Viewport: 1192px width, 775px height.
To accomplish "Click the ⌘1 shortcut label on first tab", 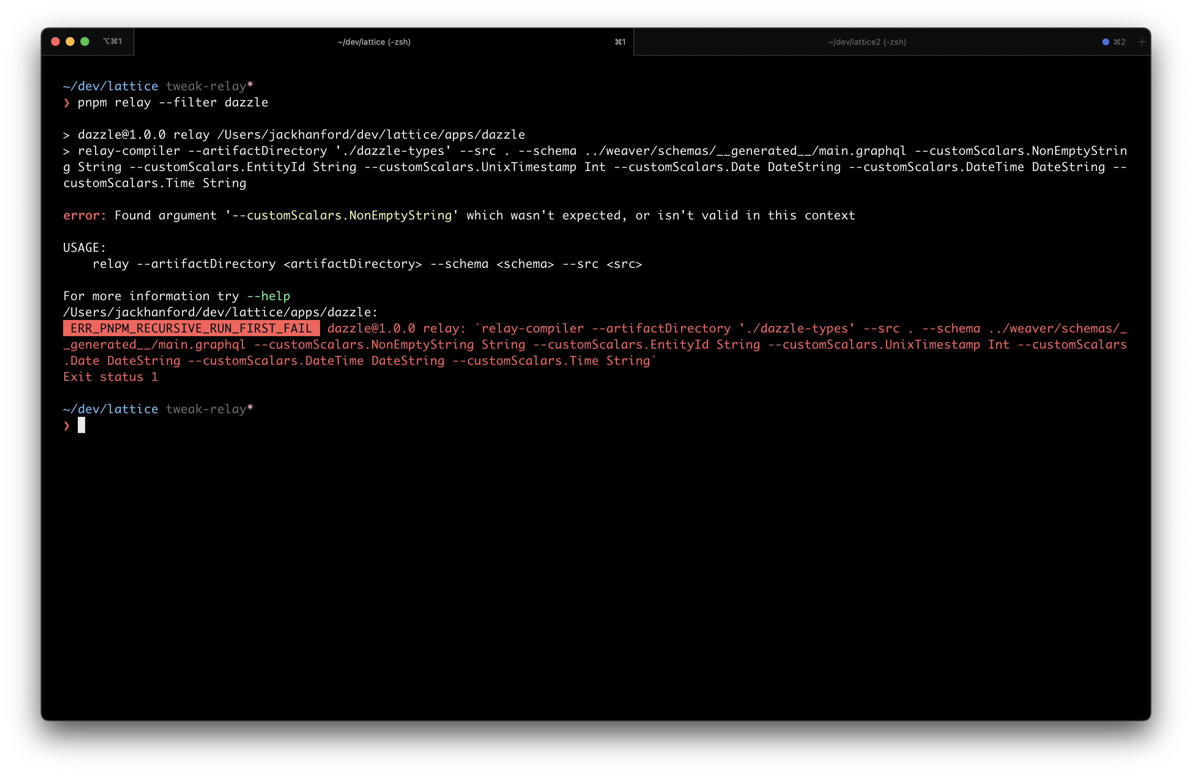I will [620, 42].
